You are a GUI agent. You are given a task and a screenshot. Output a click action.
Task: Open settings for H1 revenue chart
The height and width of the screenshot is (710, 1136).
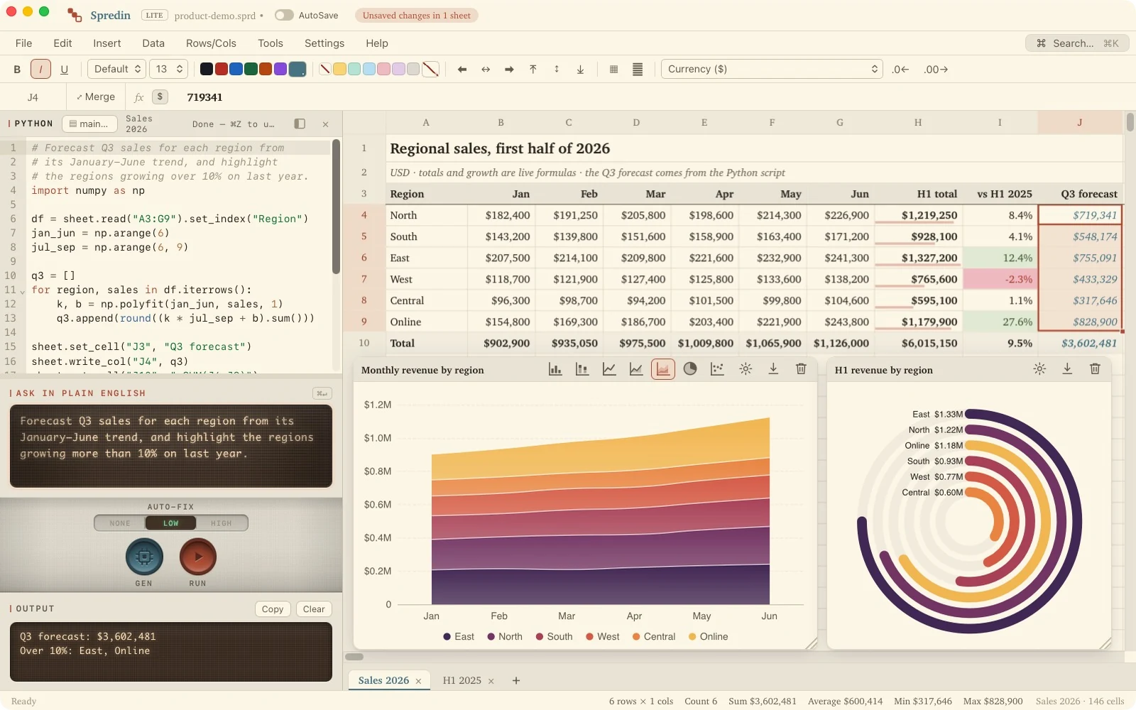(1039, 369)
